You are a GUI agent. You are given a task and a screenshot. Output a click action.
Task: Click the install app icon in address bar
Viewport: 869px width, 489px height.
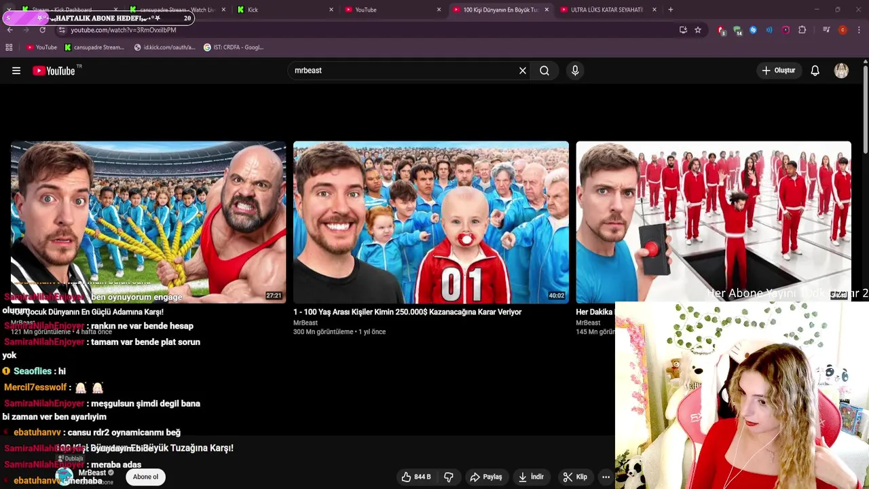pyautogui.click(x=683, y=30)
